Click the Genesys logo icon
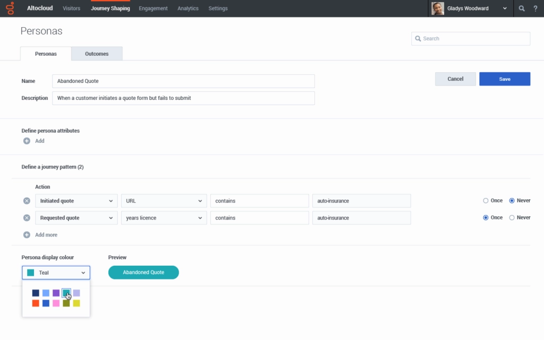This screenshot has width=544, height=340. coord(11,8)
